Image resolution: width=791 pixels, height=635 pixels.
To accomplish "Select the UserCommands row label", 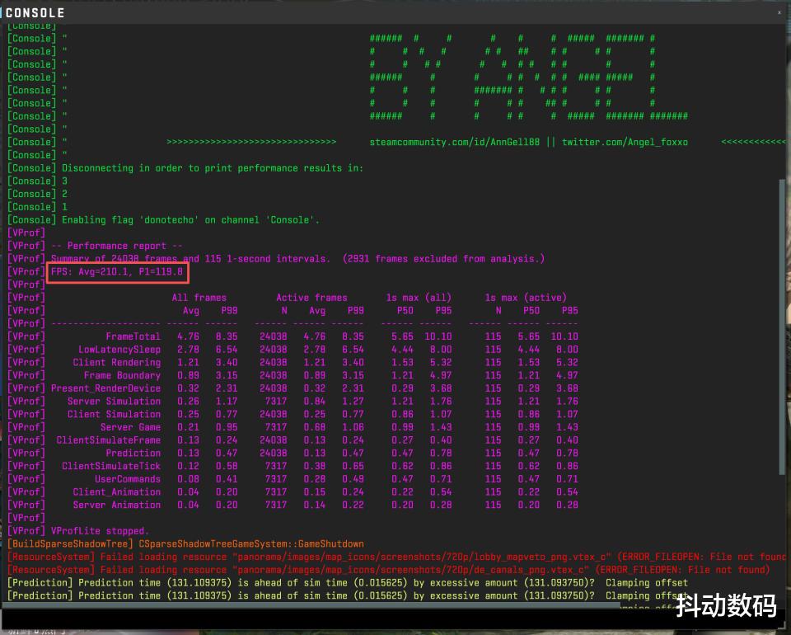I will (128, 479).
